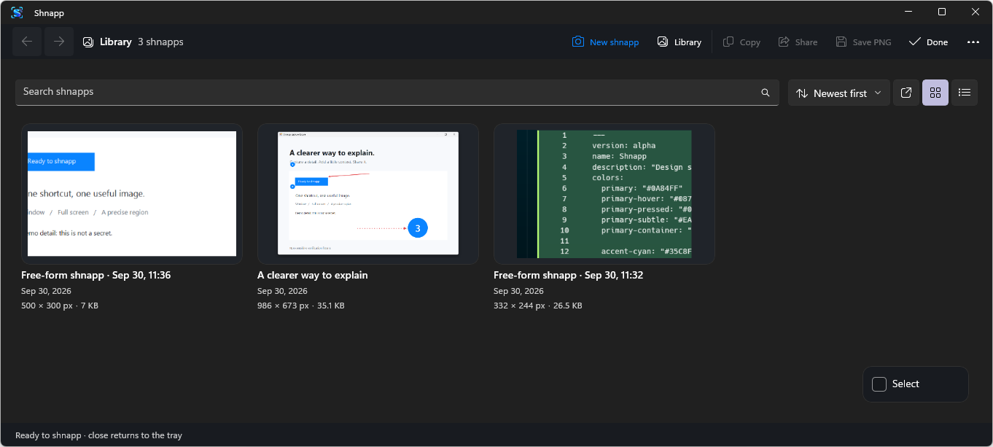The width and height of the screenshot is (993, 447).
Task: Click the title A clearer way to explain
Action: 313,276
